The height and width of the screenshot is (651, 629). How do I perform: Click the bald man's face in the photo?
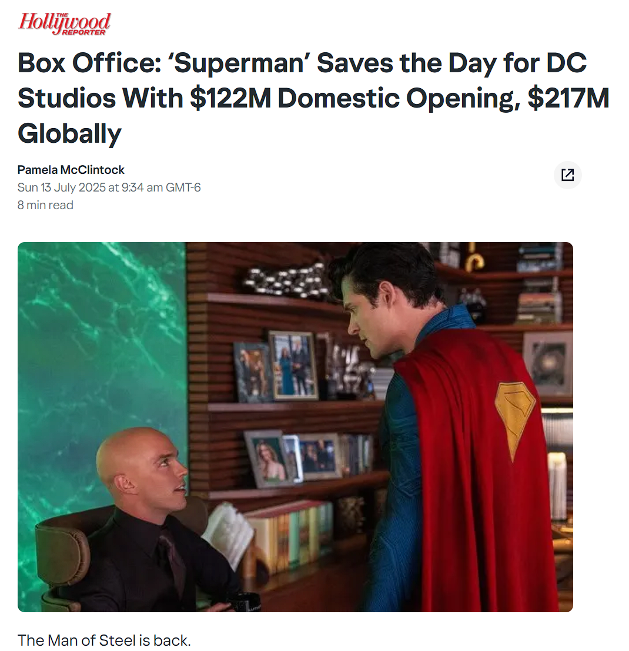[x=166, y=474]
